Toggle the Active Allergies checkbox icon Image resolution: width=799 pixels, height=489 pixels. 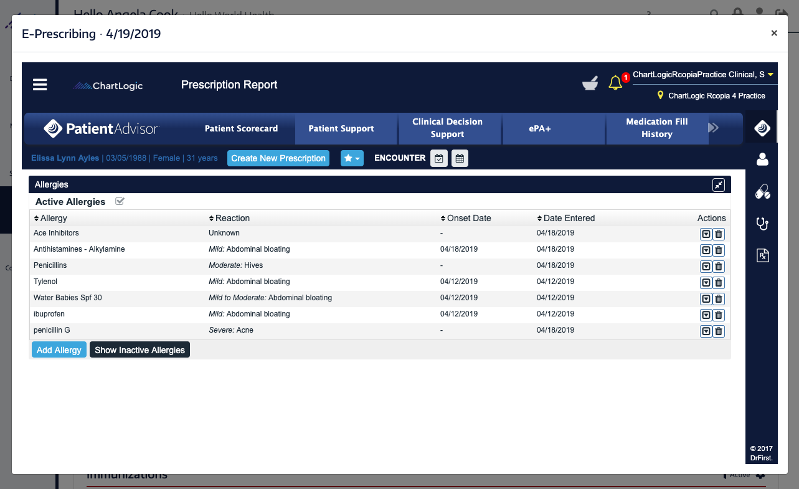tap(120, 201)
